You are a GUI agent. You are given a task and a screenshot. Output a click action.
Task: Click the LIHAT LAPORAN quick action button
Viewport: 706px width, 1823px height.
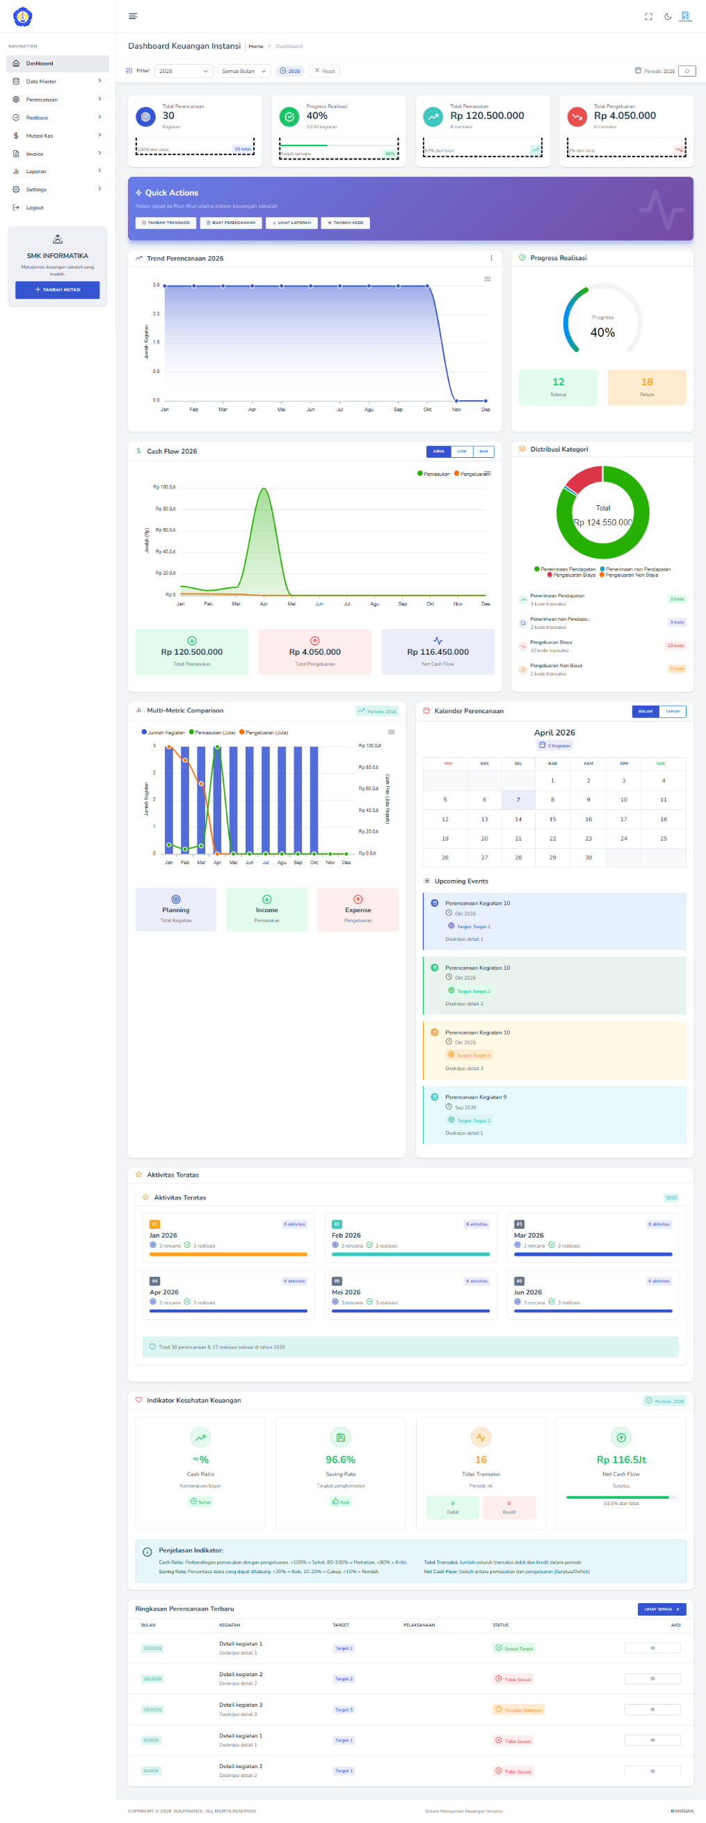click(x=291, y=223)
